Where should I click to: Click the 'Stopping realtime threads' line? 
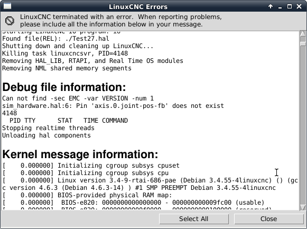coord(49,128)
